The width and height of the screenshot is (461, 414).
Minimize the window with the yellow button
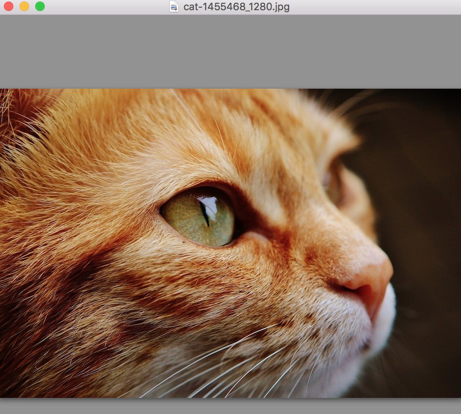pos(24,6)
